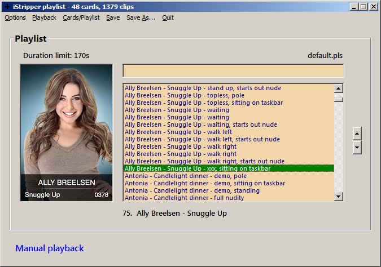Move item down with the down arrow button
This screenshot has width=381, height=267.
point(357,148)
